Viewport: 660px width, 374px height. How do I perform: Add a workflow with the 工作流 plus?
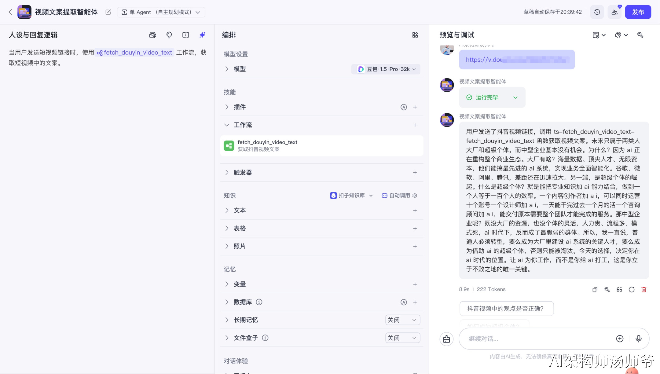[x=415, y=125]
